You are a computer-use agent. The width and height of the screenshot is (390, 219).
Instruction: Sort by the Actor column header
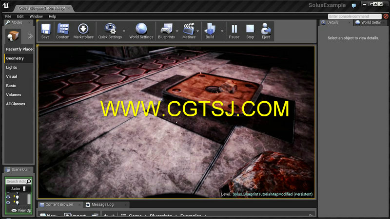16,189
